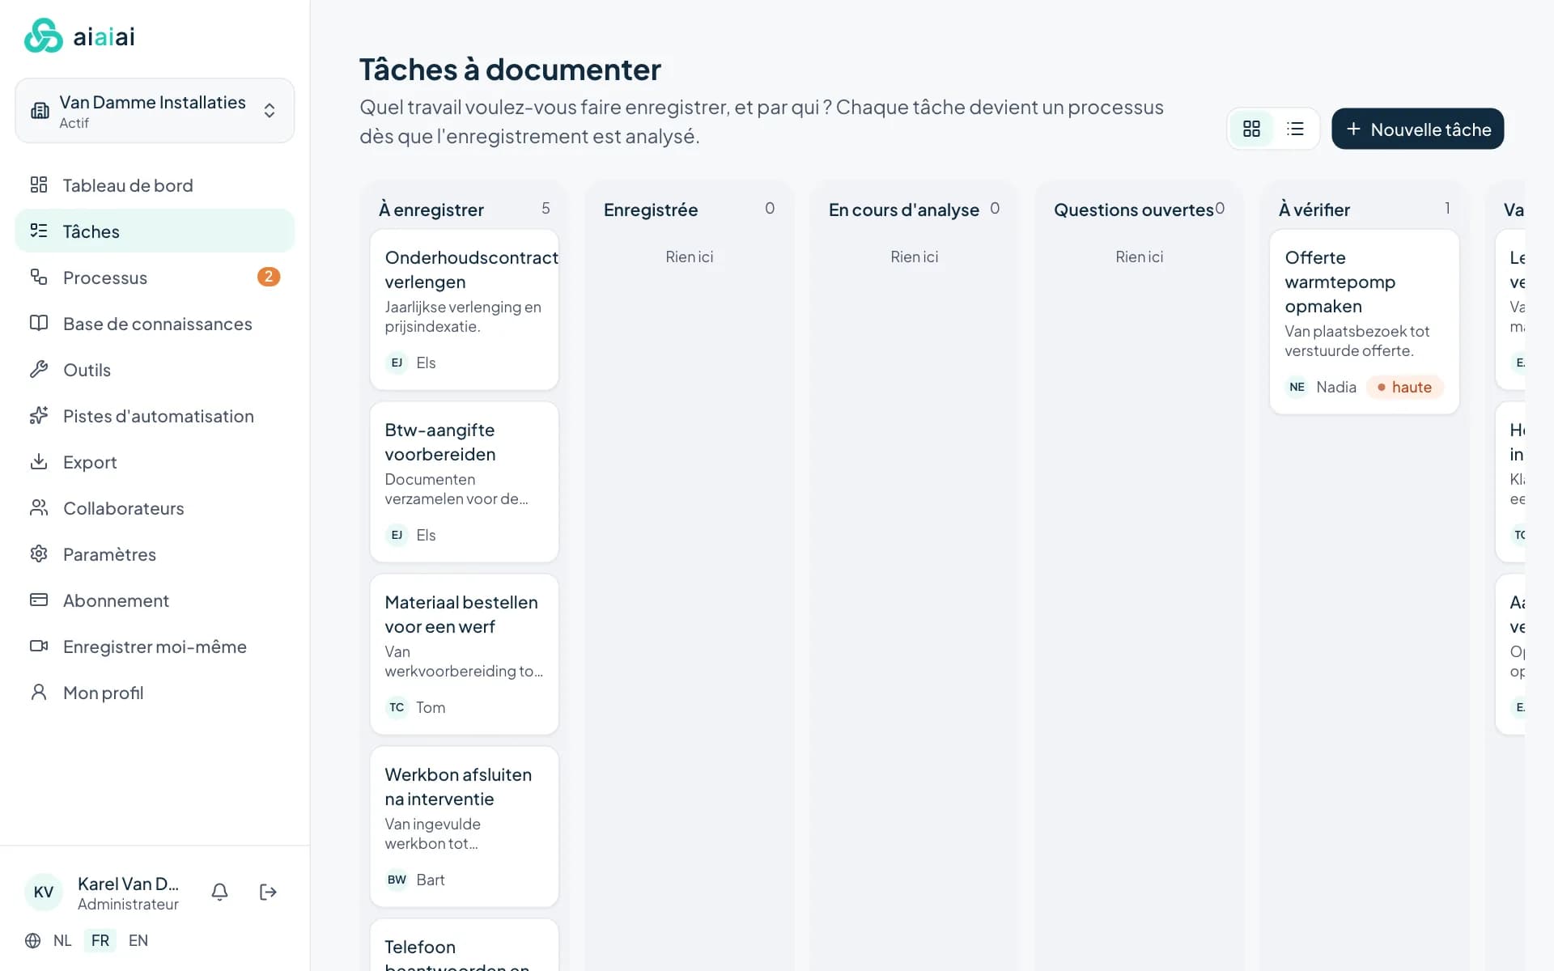Switch language to NL
Image resolution: width=1554 pixels, height=971 pixels.
coord(62,940)
